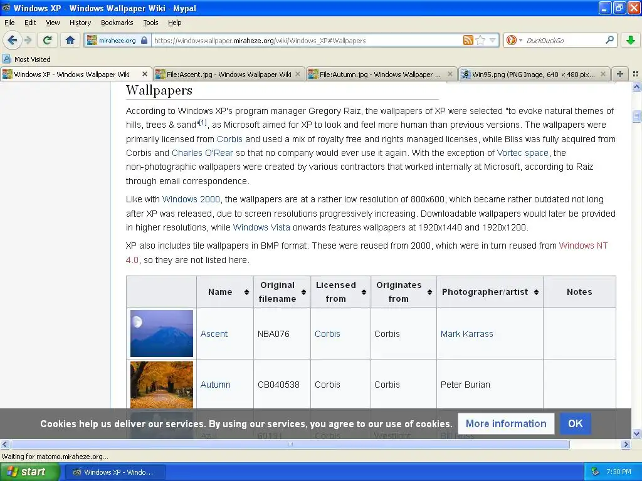
Task: Select the Mypal taskbar button
Action: coord(115,472)
